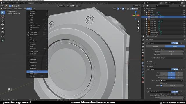Expand the Cube.002 tree row
The image size is (186, 104).
pos(147,24)
